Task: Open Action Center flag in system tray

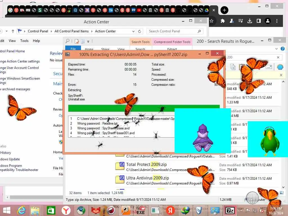Action: (248, 211)
